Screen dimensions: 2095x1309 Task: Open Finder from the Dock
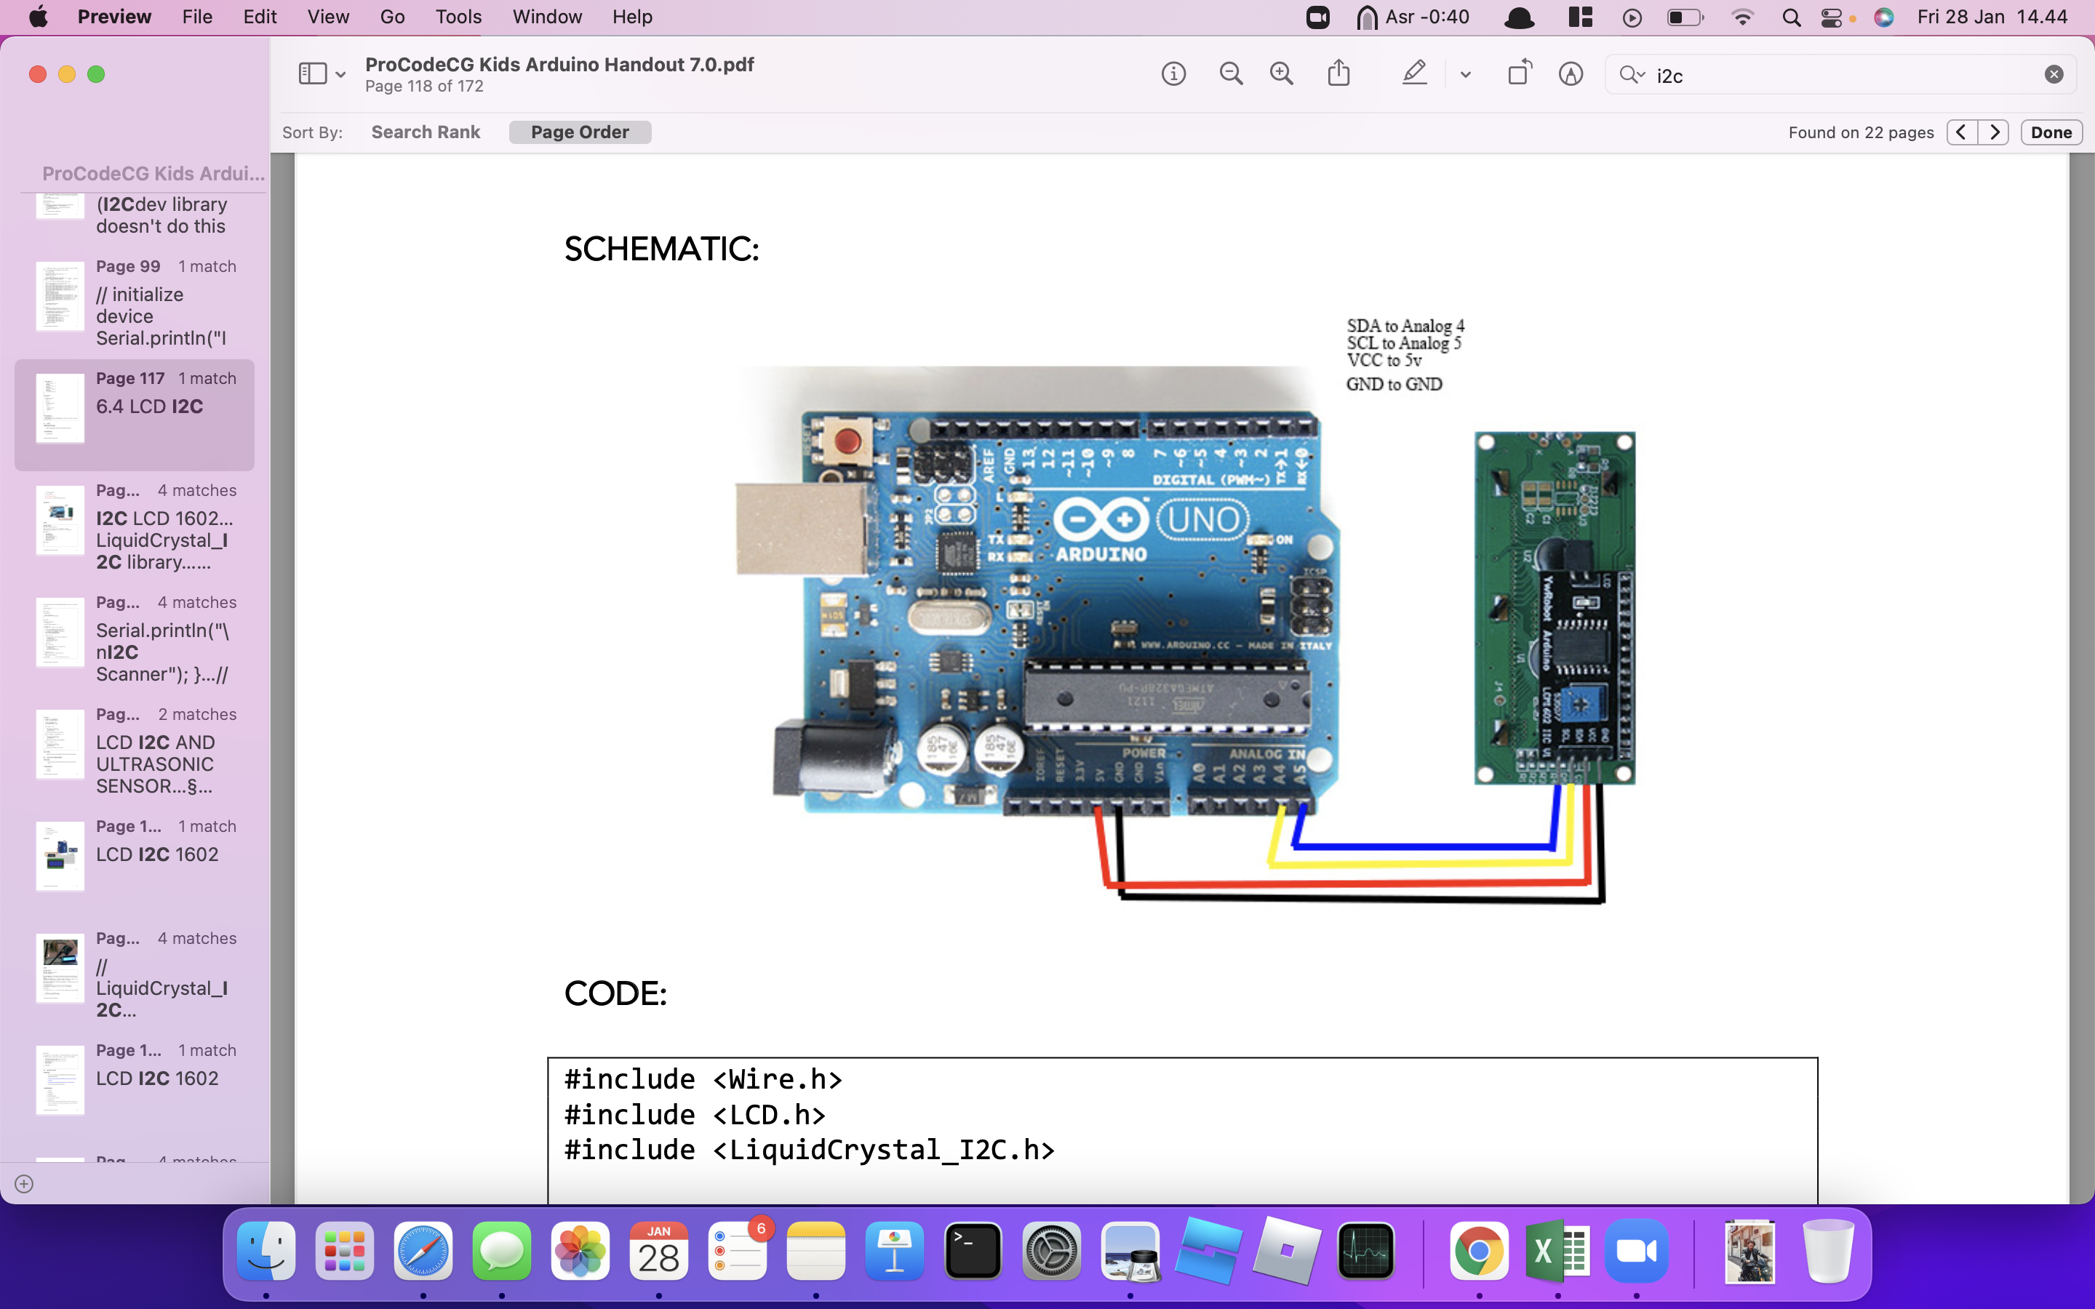pyautogui.click(x=266, y=1251)
